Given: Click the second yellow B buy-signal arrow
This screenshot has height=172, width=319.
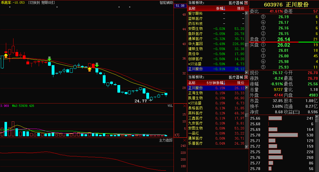Looking at the screenshot, I should [x=90, y=69].
